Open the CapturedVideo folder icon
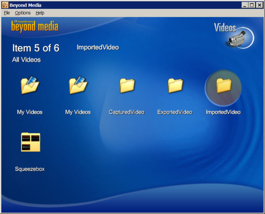This screenshot has width=265, height=214. tap(127, 85)
